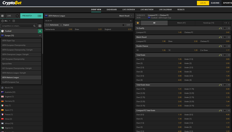Open the grid view icon beside LIVE

tap(2, 16)
